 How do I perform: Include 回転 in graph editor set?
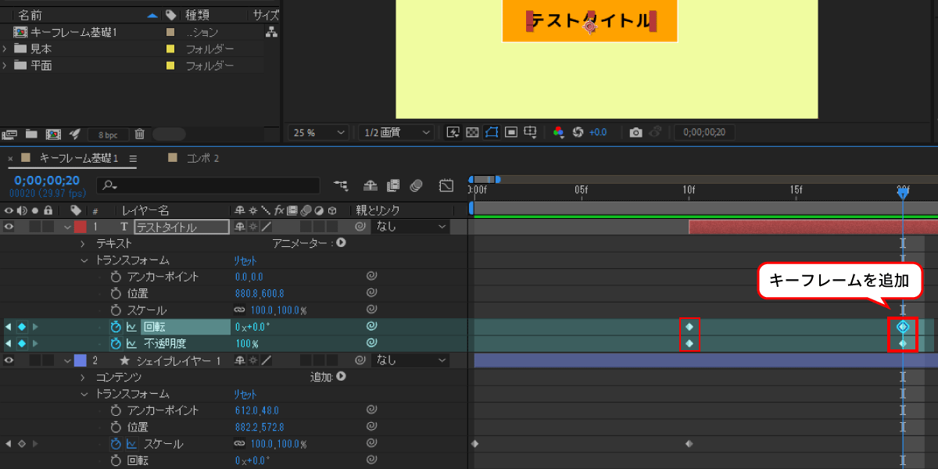pos(131,327)
